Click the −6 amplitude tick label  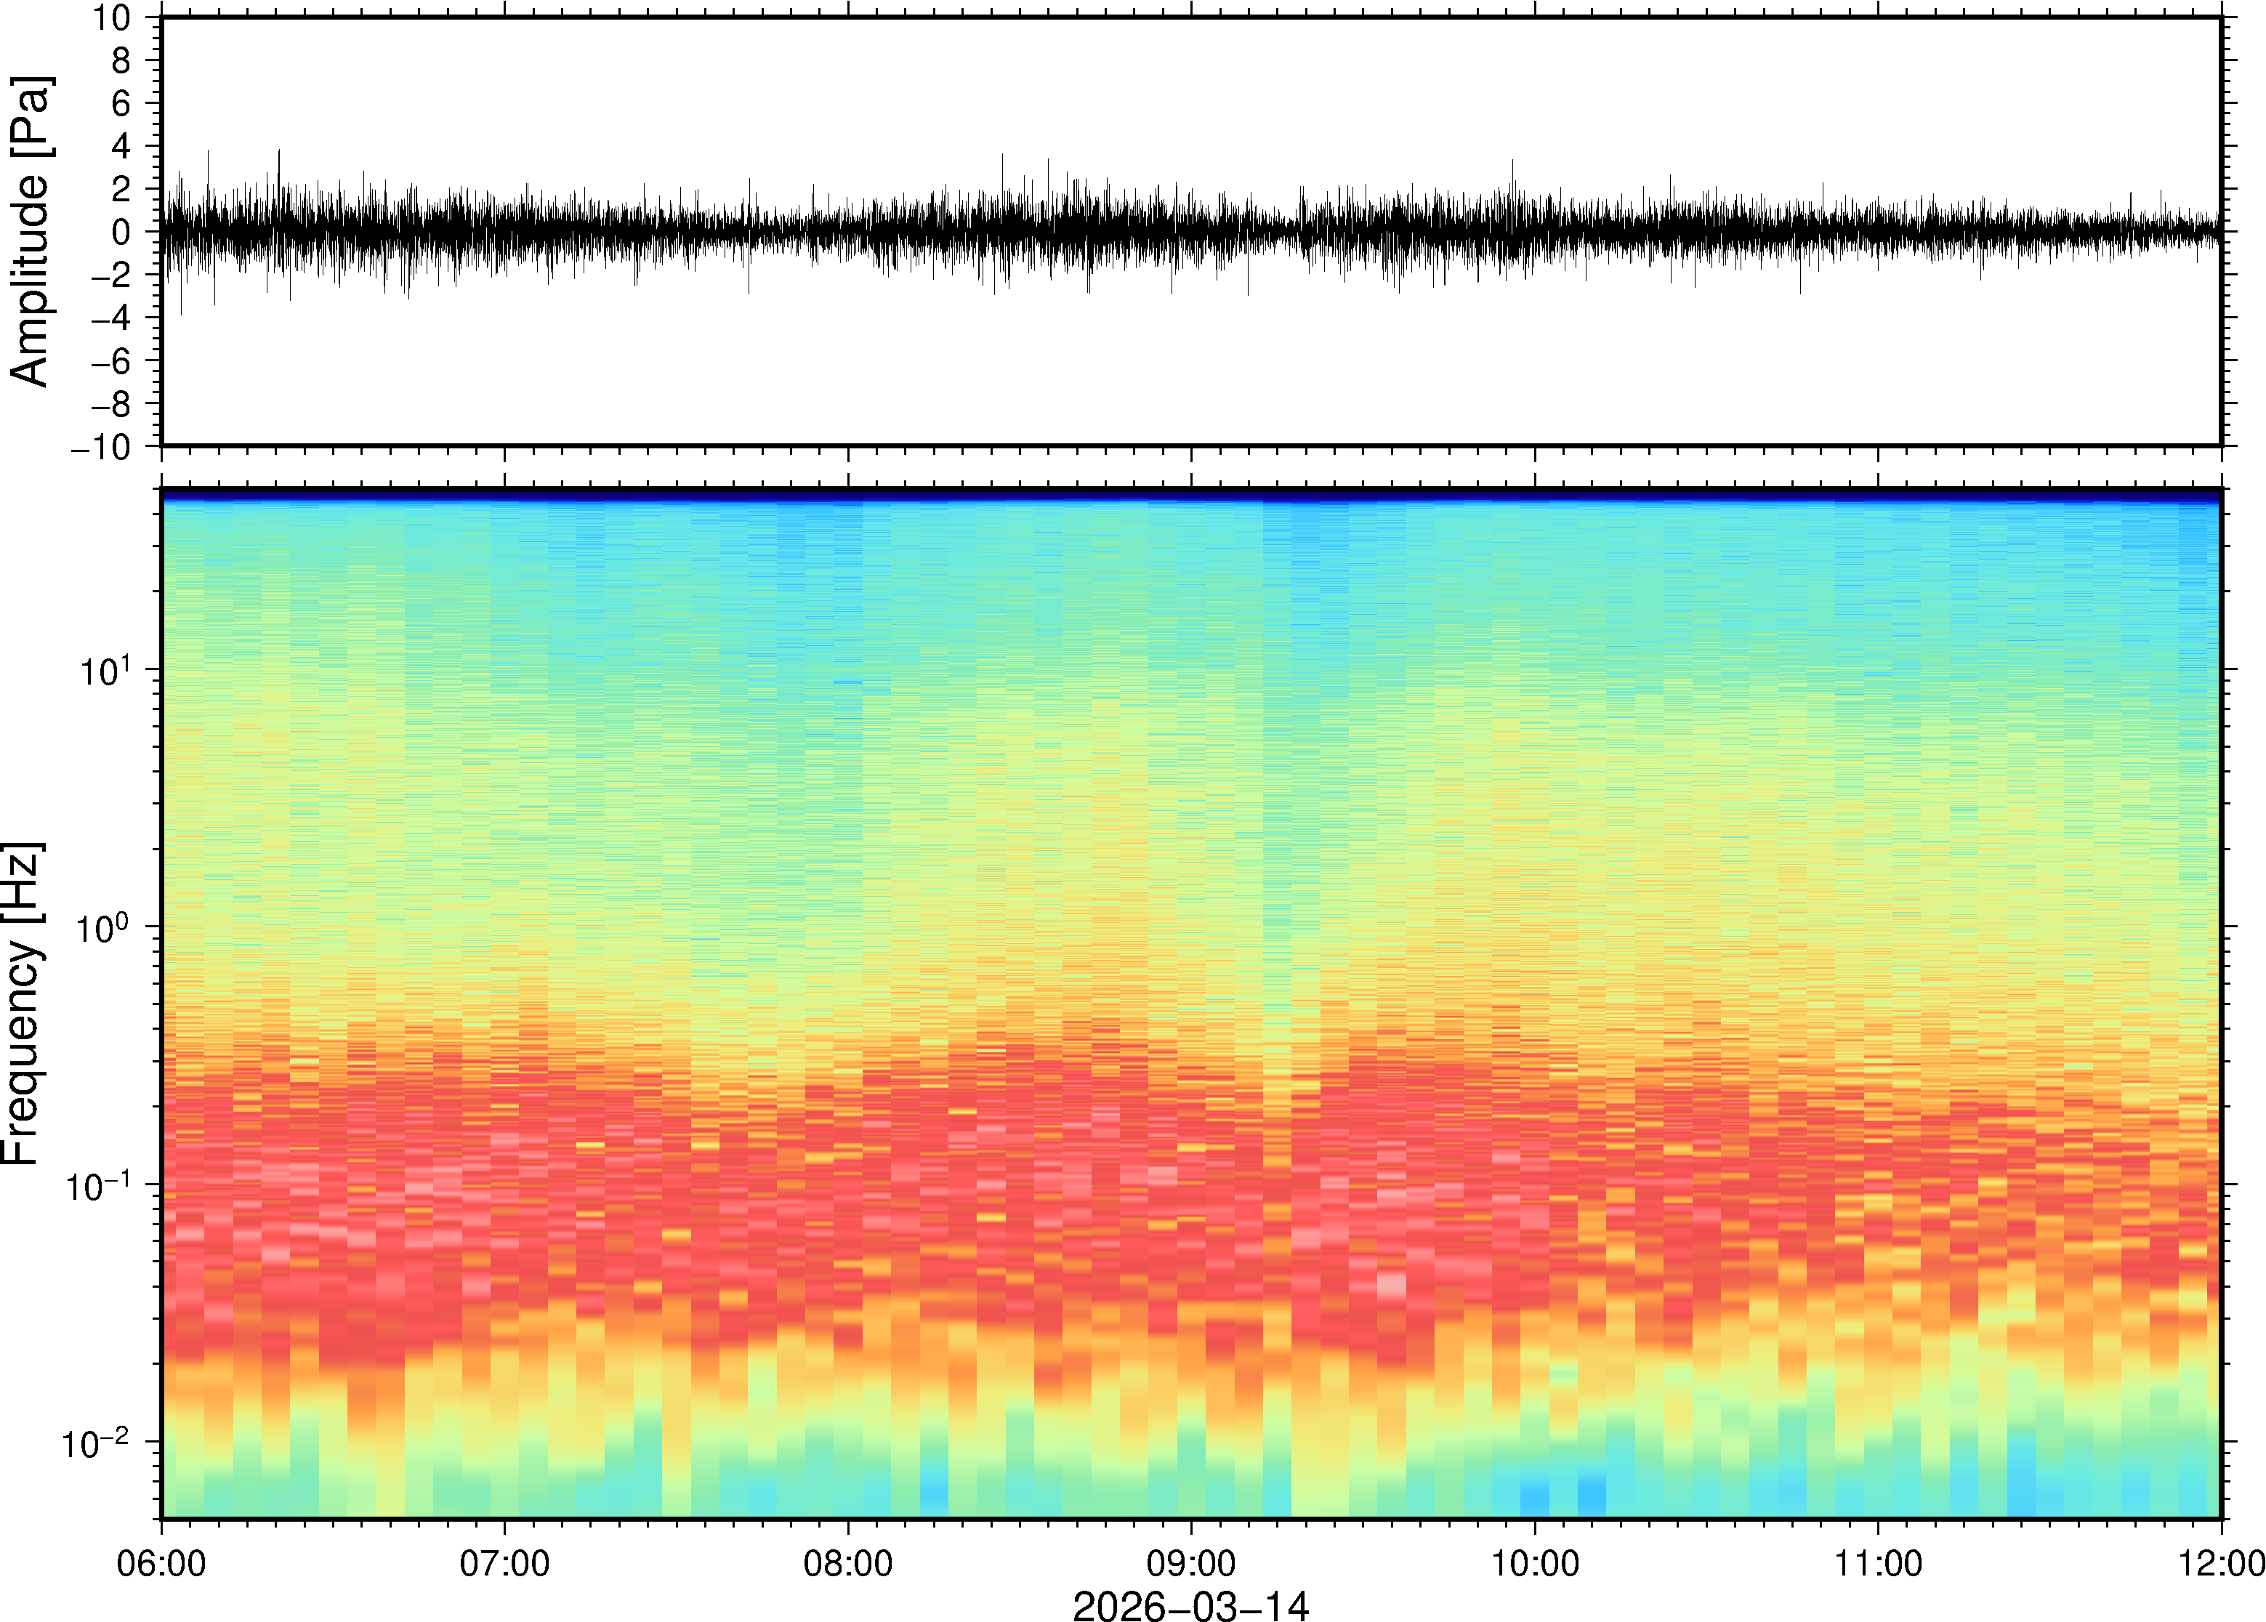110,362
